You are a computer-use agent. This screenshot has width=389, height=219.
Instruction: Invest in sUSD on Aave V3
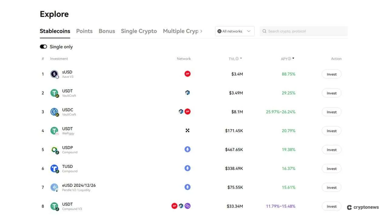coord(331,74)
